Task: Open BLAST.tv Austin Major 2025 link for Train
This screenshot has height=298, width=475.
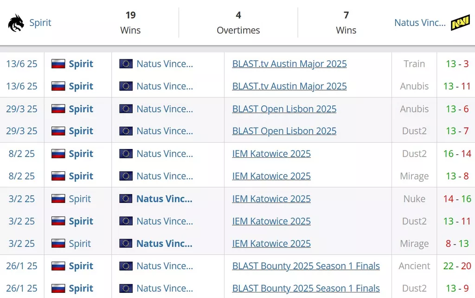Action: 289,64
